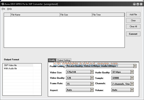This screenshot has height=100, width=144.
Task: Minimize the converter window
Action: (x=134, y=4)
